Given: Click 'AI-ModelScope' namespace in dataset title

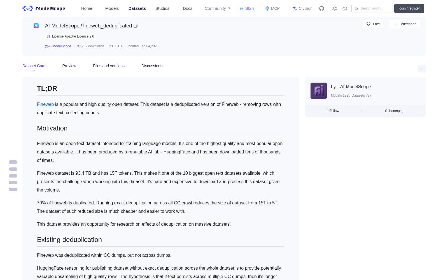Looking at the screenshot, I should click(x=62, y=26).
